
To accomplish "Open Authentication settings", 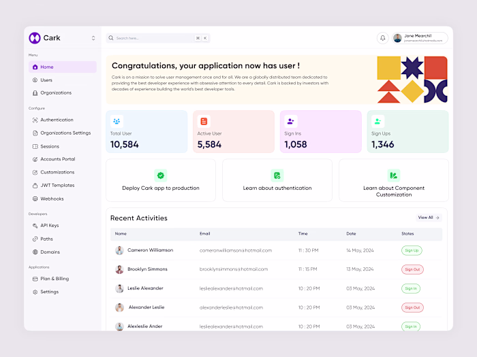I will [x=57, y=120].
